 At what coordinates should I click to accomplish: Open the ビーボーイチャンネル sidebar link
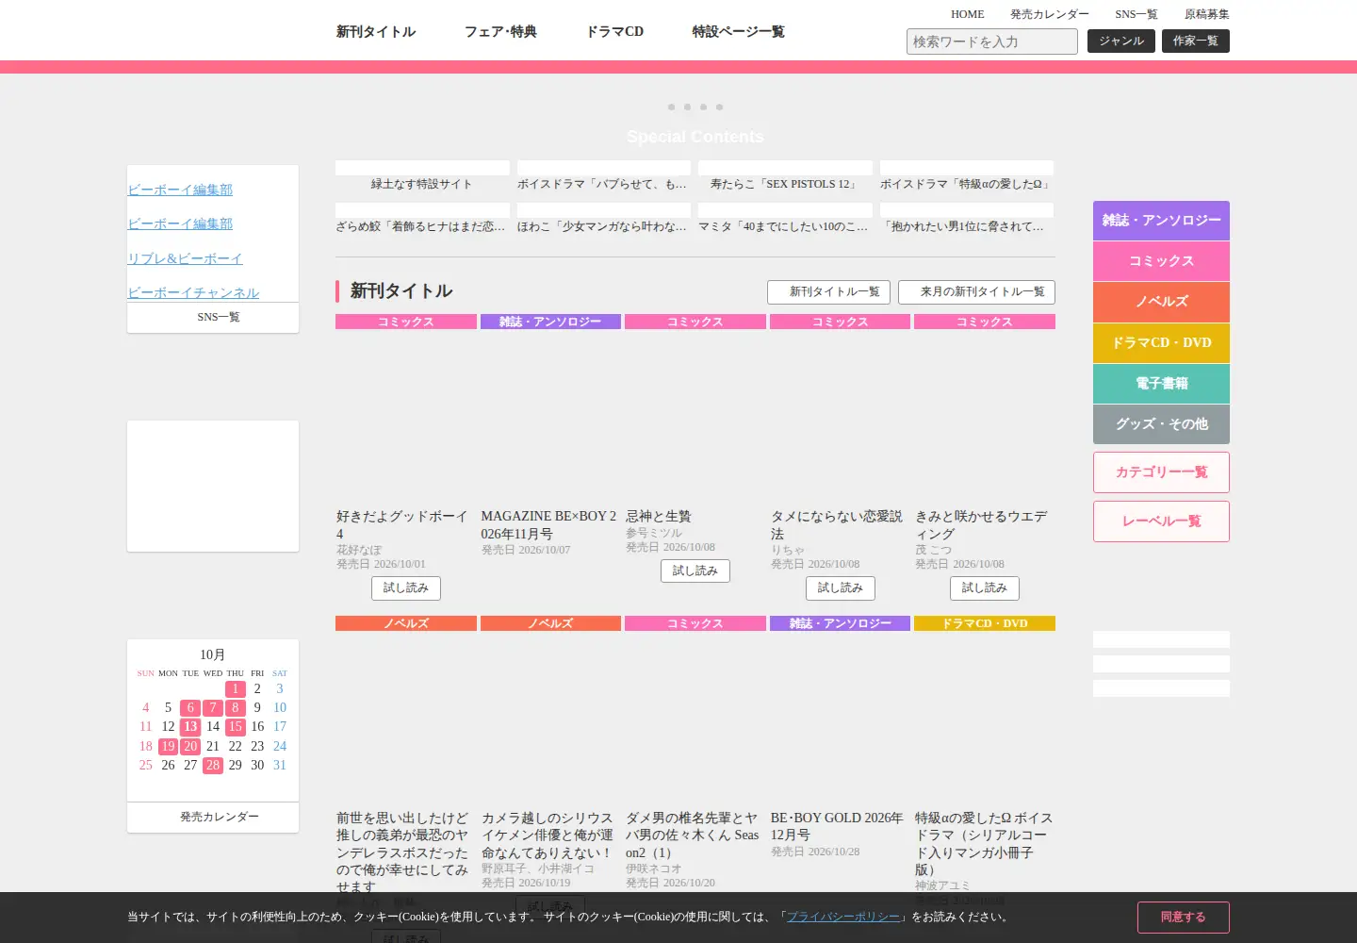coord(193,293)
